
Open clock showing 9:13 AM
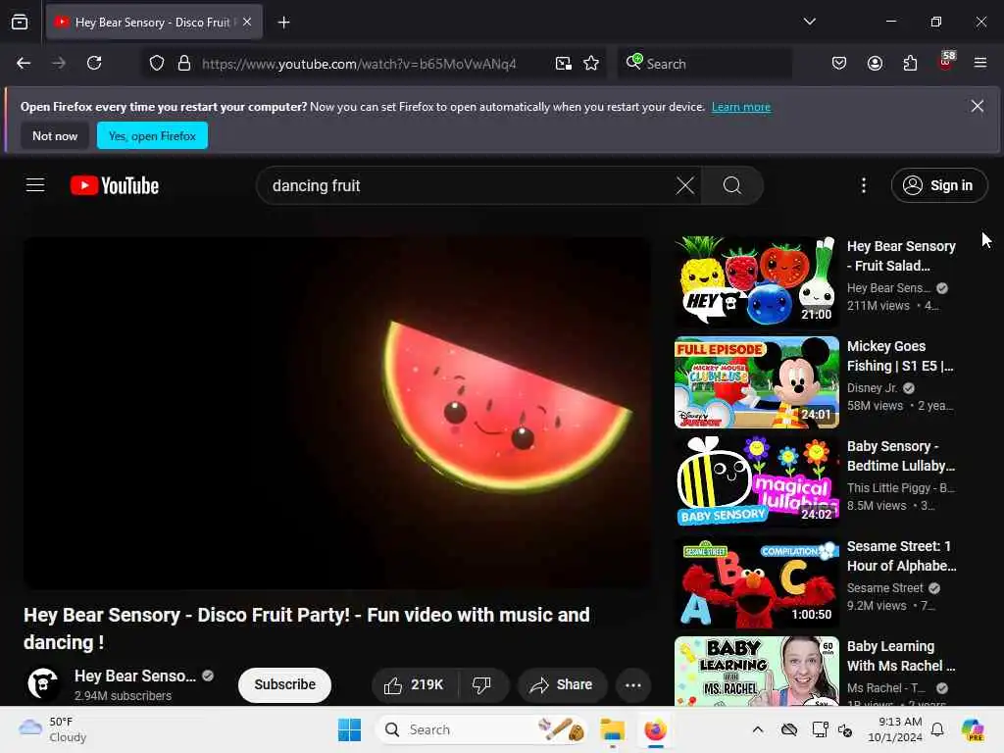pyautogui.click(x=894, y=729)
